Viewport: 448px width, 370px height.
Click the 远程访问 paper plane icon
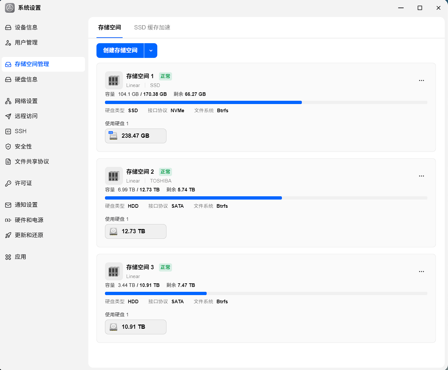point(8,116)
